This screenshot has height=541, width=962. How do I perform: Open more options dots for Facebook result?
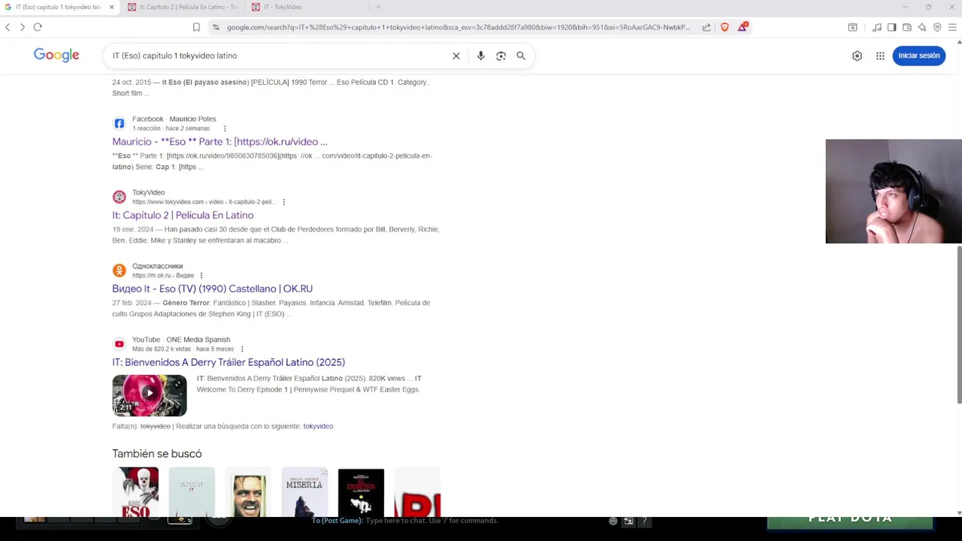pyautogui.click(x=224, y=128)
